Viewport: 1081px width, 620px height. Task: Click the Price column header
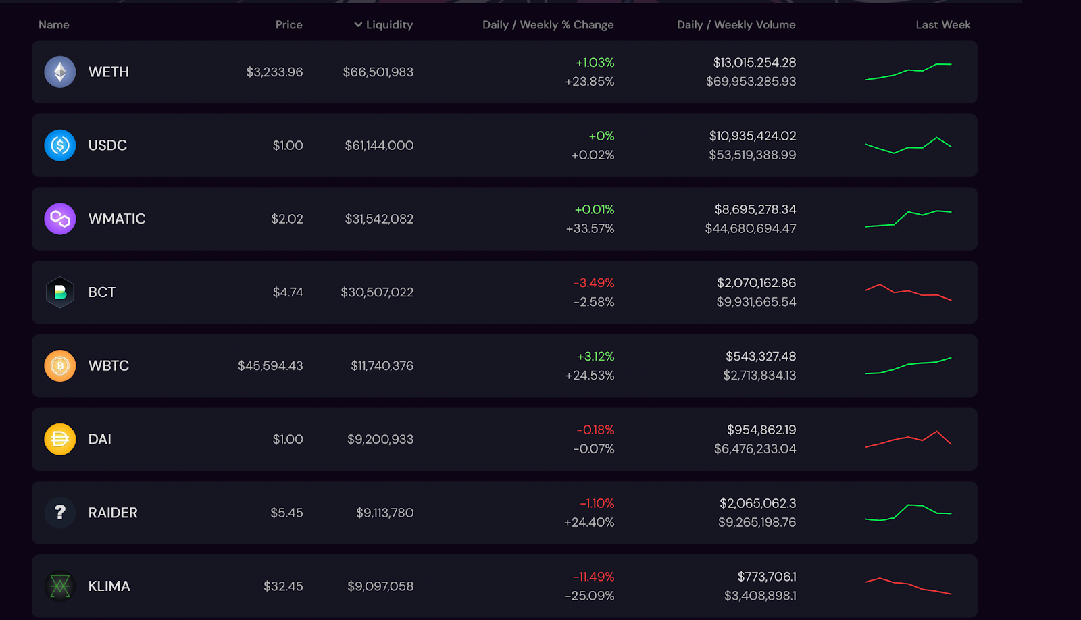point(288,25)
